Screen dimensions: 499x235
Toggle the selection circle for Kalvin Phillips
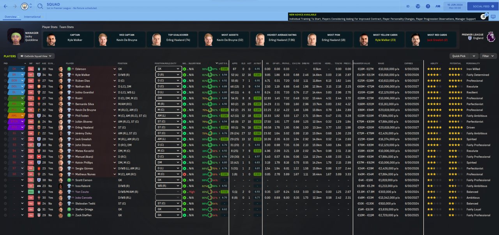[x=5, y=163]
